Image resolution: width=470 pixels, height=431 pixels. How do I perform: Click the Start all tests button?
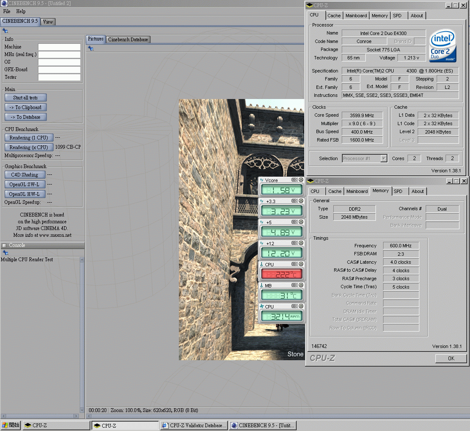point(25,98)
